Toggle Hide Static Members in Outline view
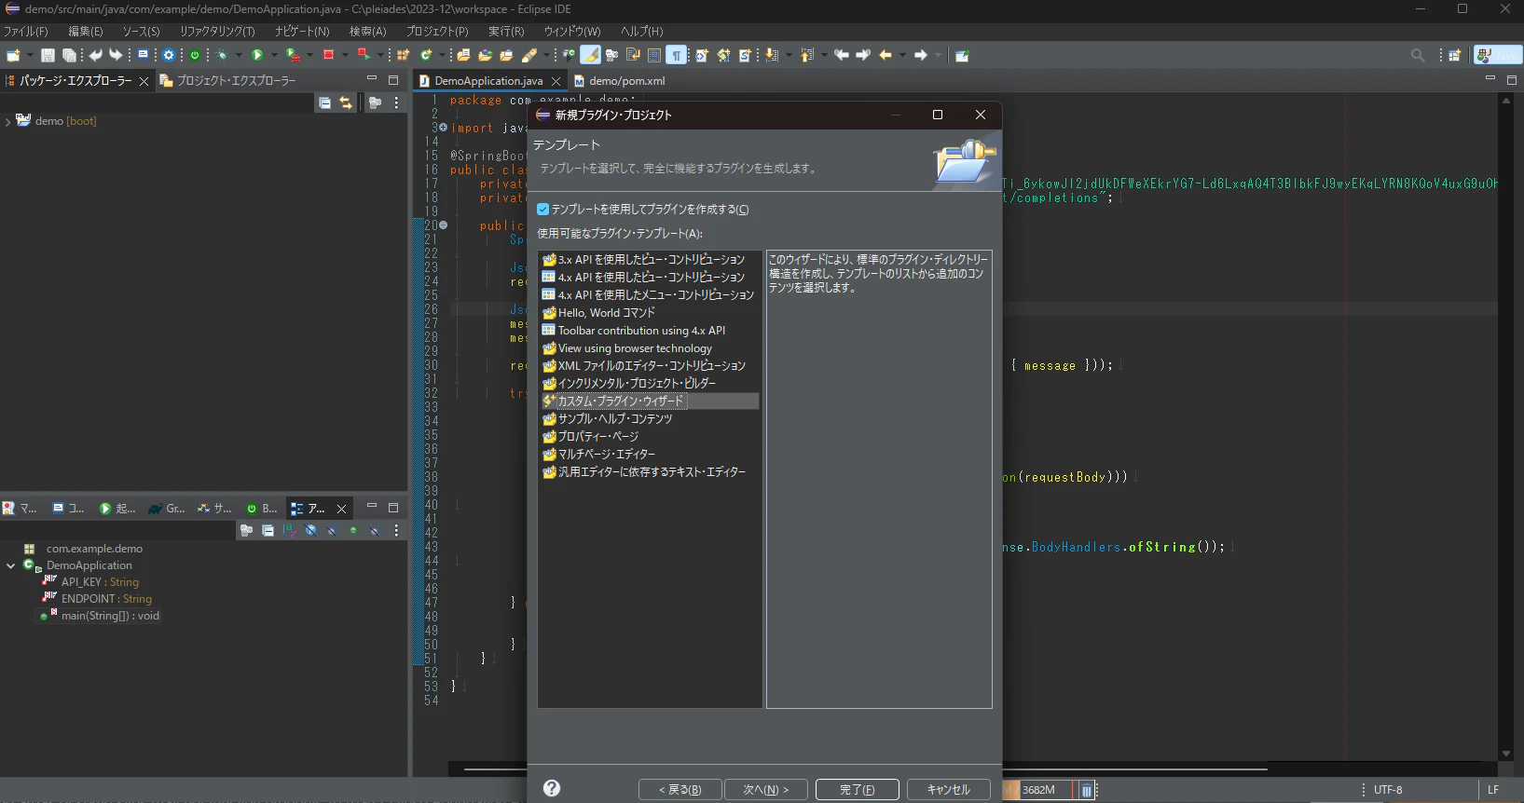Viewport: 1524px width, 803px height. click(332, 531)
